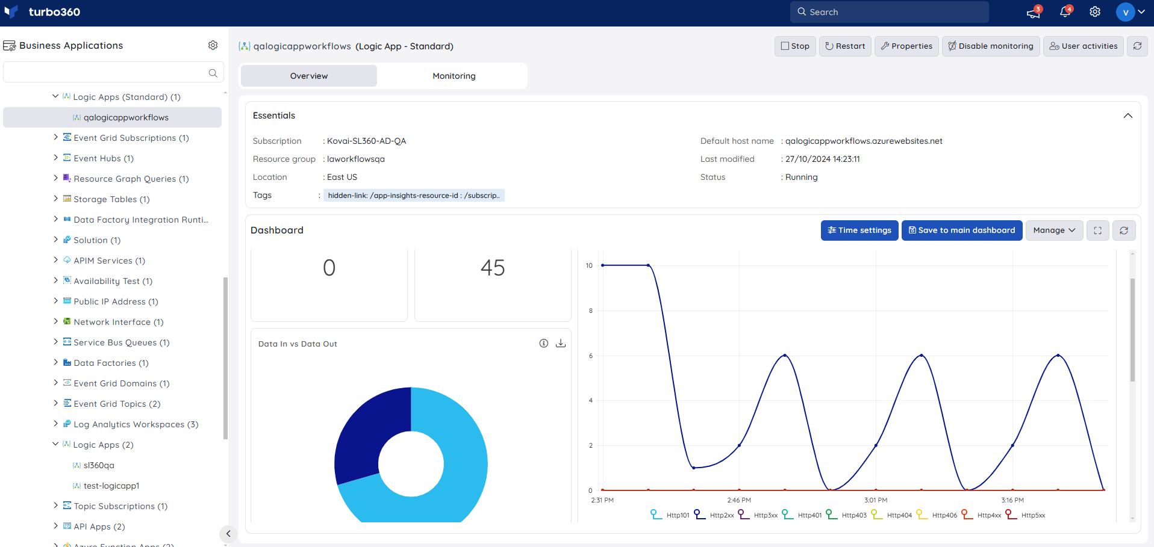Click the Public IP Address tree icon
The image size is (1154, 547).
pyautogui.click(x=67, y=301)
